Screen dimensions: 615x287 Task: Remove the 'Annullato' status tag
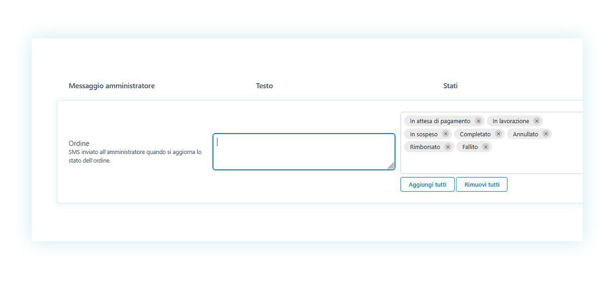(545, 134)
